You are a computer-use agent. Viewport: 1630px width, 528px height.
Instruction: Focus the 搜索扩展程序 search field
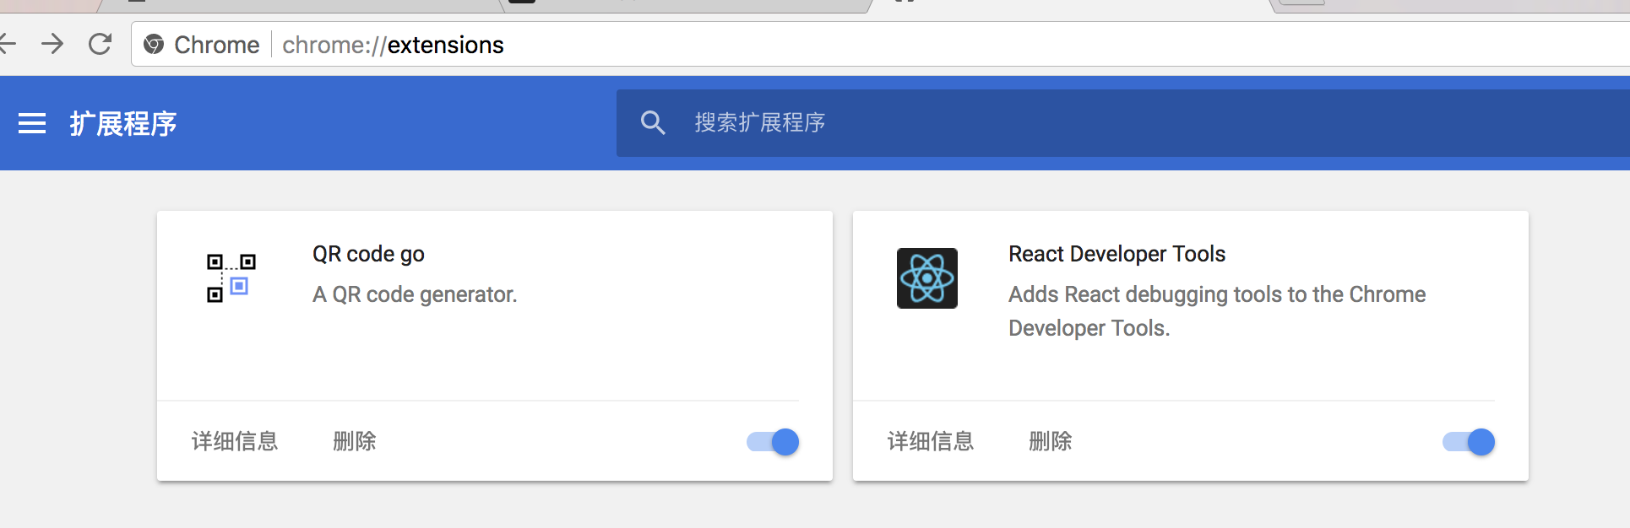pos(1123,123)
